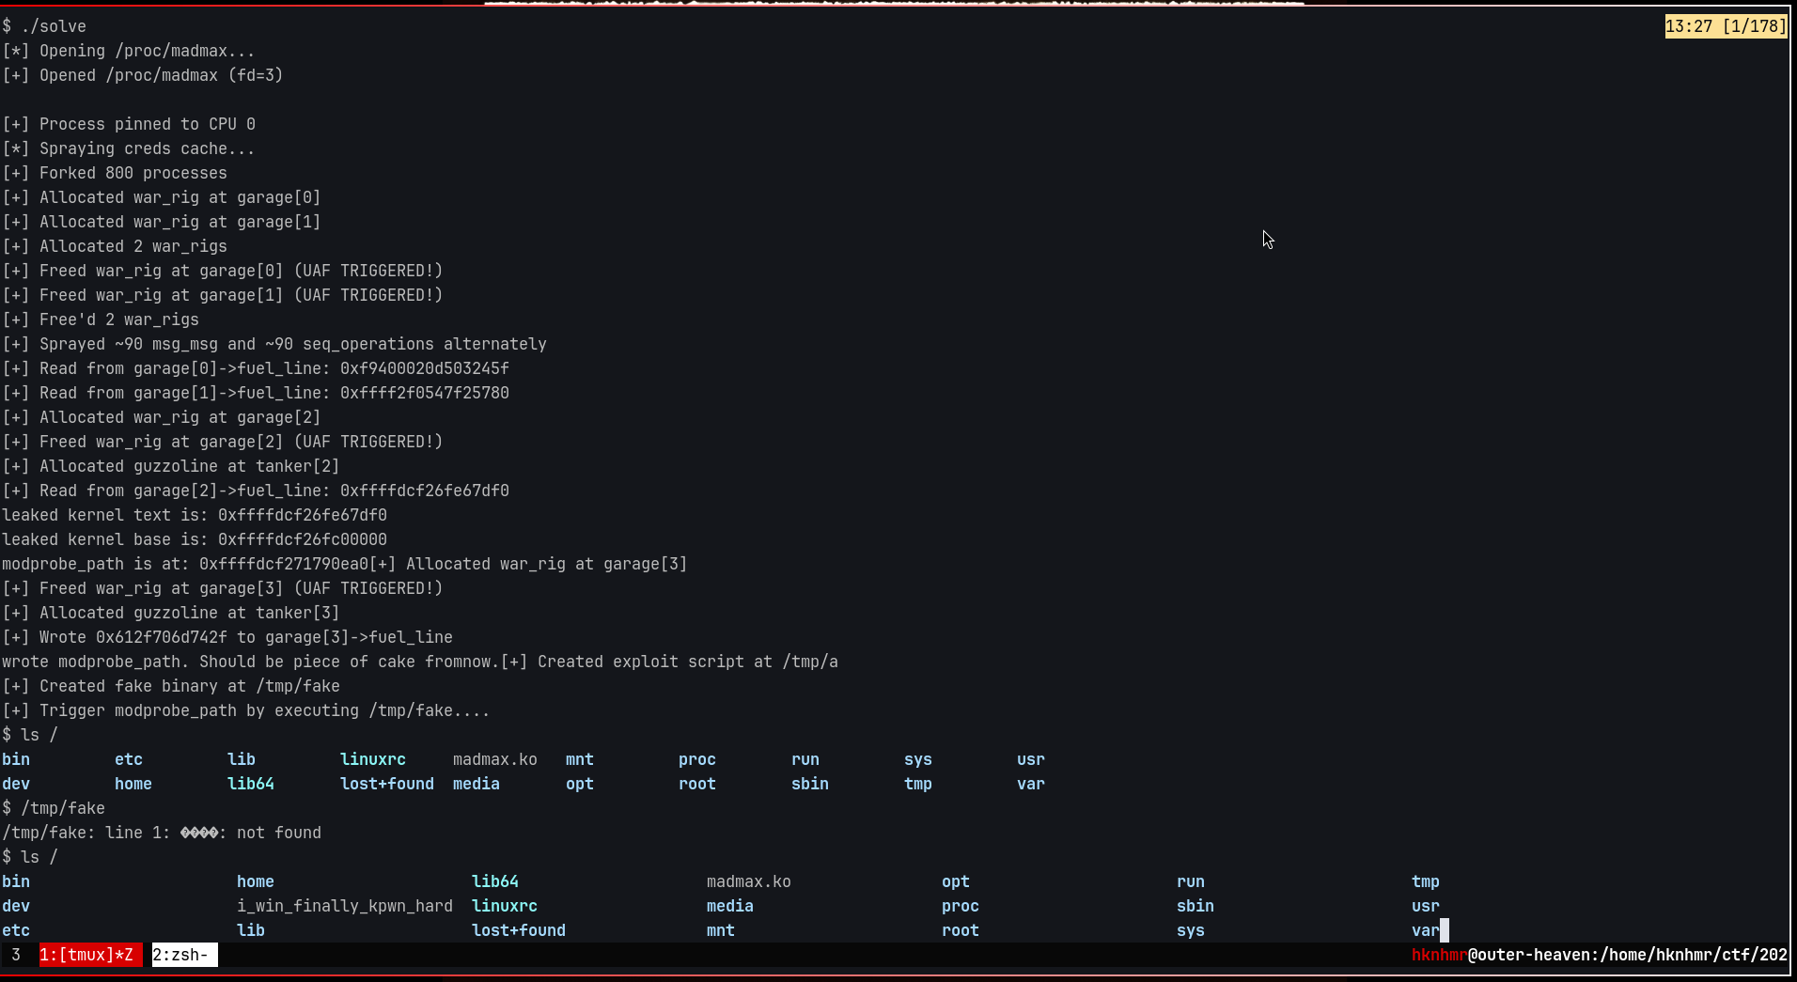Select the i_win_finally_kpwn_hard file entry
The width and height of the screenshot is (1797, 982).
point(345,906)
